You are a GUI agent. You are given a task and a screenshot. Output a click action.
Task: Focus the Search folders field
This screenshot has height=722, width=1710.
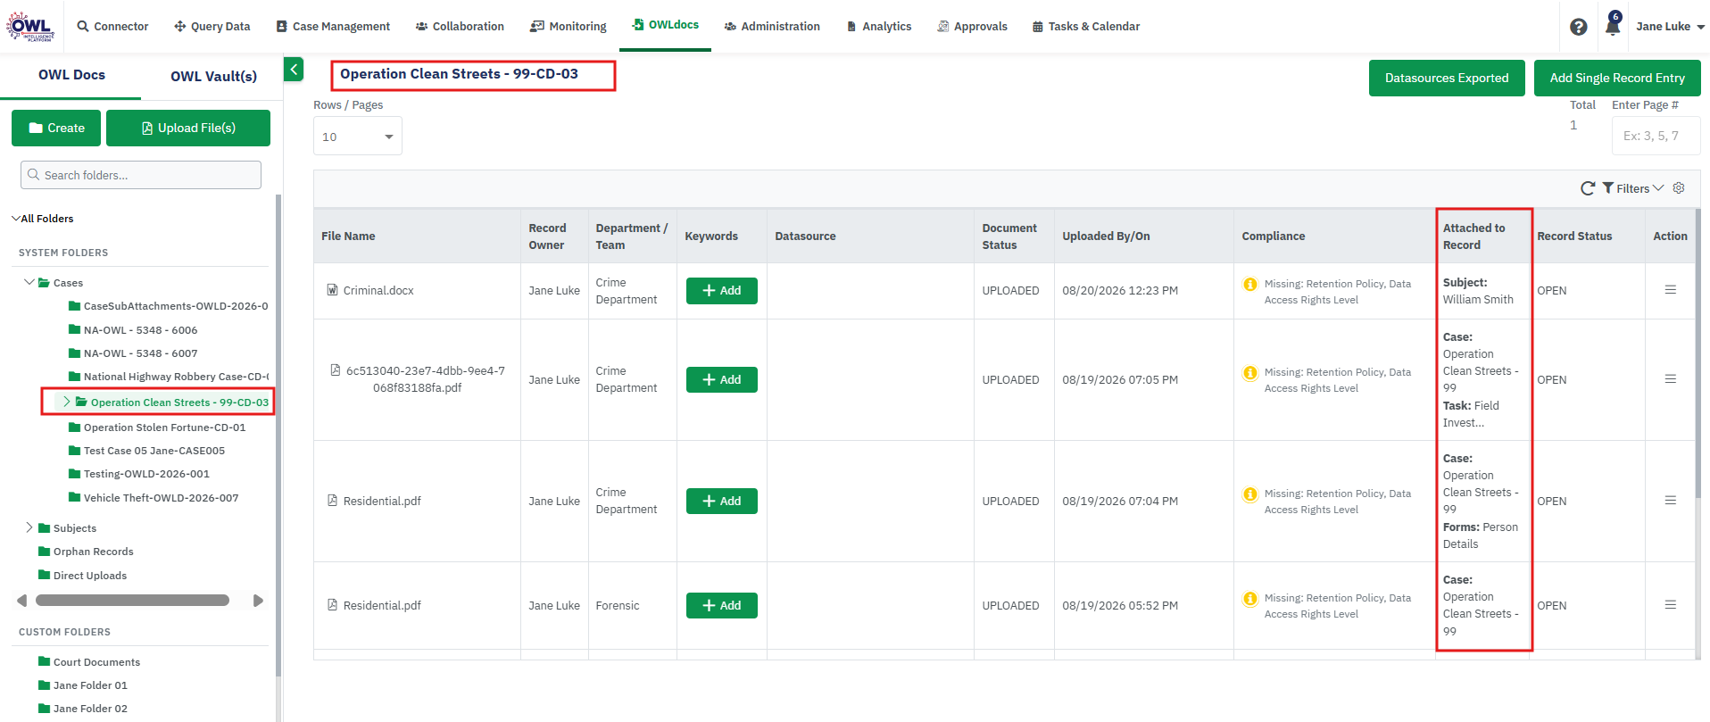tap(141, 175)
